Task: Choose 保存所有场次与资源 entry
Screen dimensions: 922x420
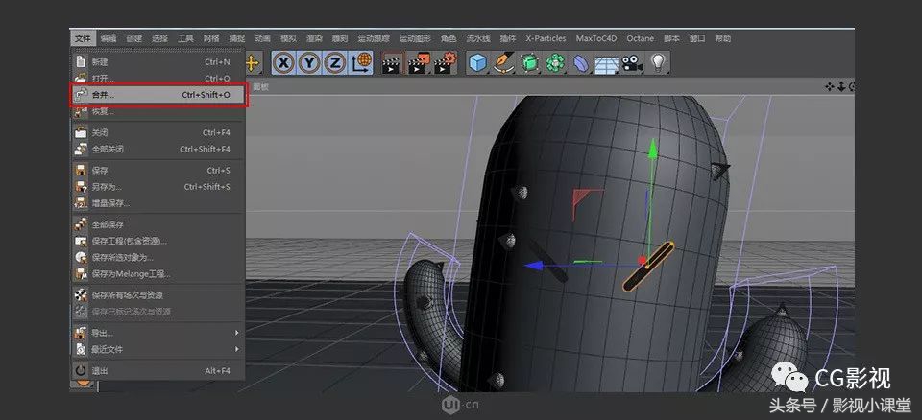Action: (x=158, y=295)
